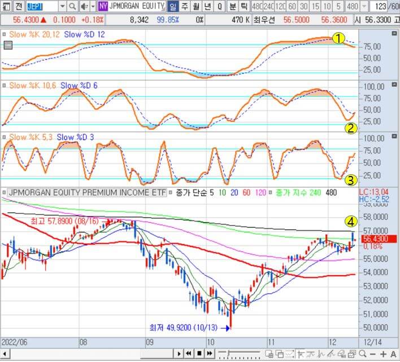The height and width of the screenshot is (362, 400).
Task: Click the Slow %D 6 legend label
Action: [x=79, y=86]
